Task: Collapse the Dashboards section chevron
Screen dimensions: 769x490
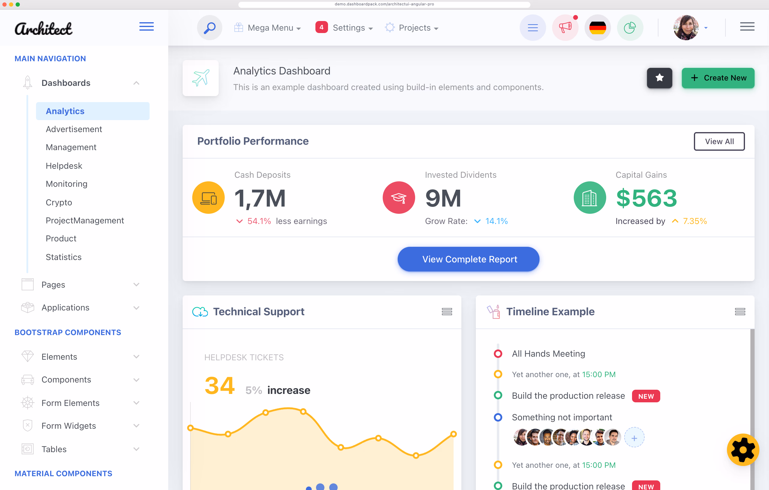Action: [136, 83]
